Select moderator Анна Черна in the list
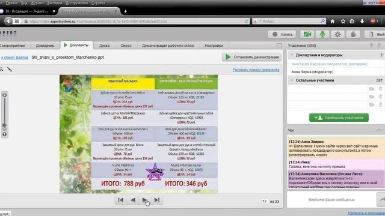The width and height of the screenshot is (385, 216). coord(312,72)
